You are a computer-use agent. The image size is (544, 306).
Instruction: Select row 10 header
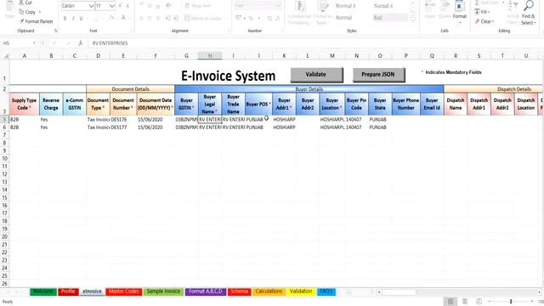pyautogui.click(x=4, y=159)
